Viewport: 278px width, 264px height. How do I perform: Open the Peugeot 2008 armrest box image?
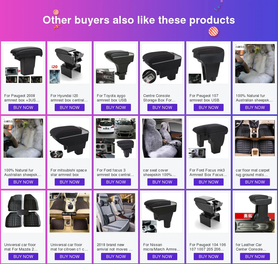[x=23, y=63]
